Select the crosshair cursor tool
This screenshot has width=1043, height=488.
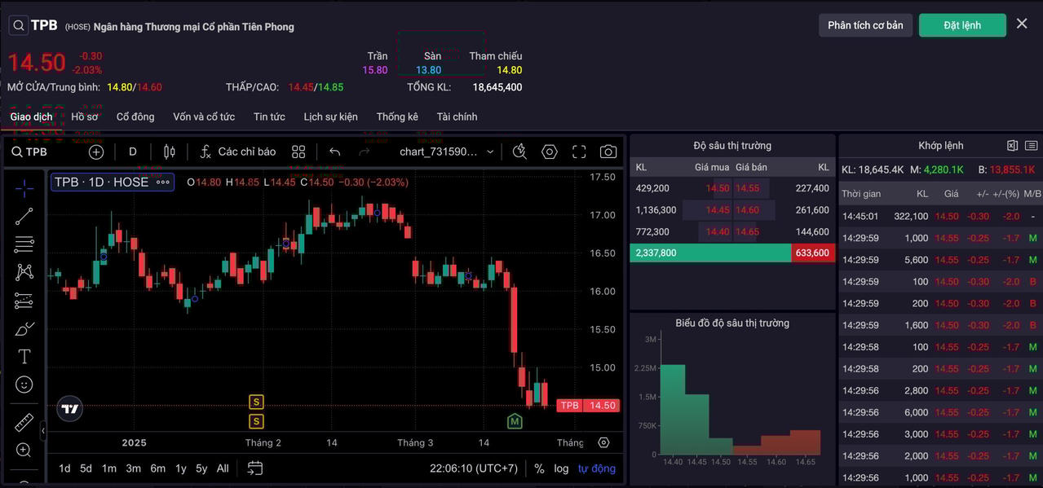coord(24,189)
